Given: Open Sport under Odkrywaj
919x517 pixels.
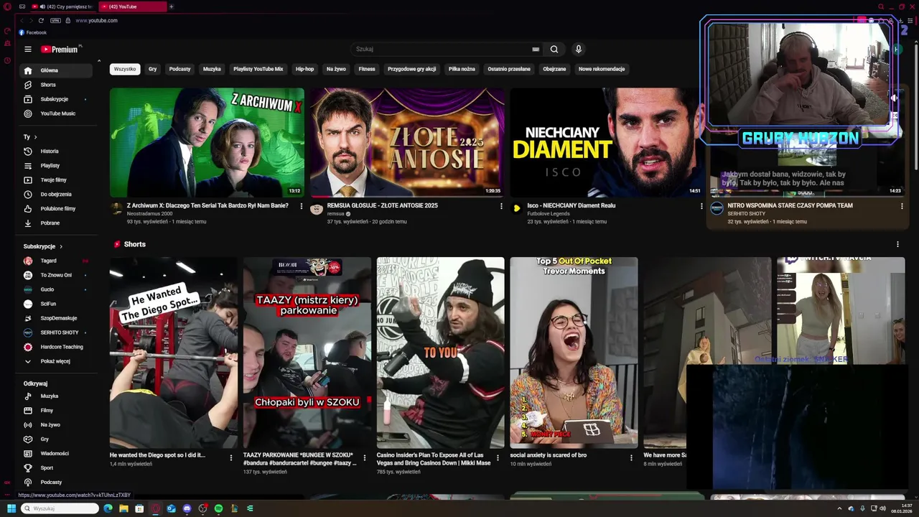Looking at the screenshot, I should tap(56, 468).
